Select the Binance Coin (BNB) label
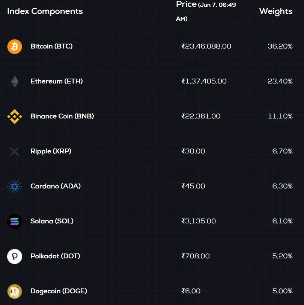This screenshot has height=305, width=304. tap(62, 116)
